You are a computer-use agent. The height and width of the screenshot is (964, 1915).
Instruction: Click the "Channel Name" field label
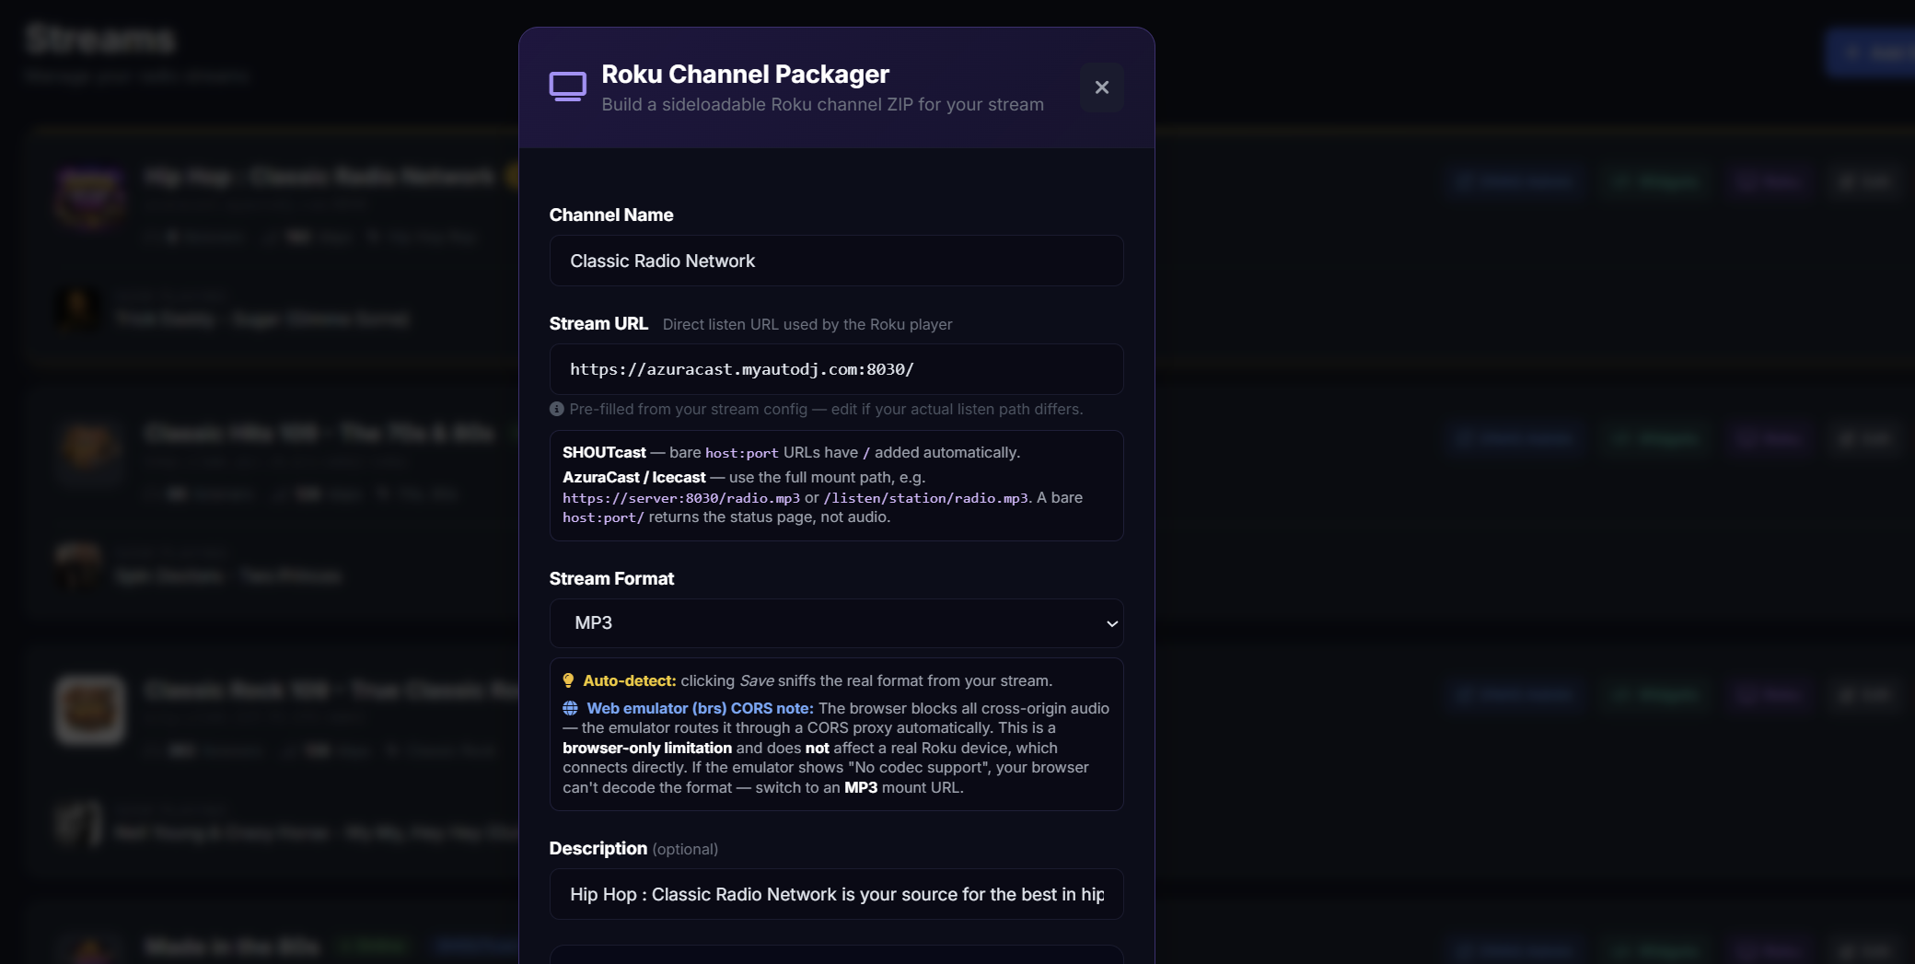pyautogui.click(x=611, y=215)
